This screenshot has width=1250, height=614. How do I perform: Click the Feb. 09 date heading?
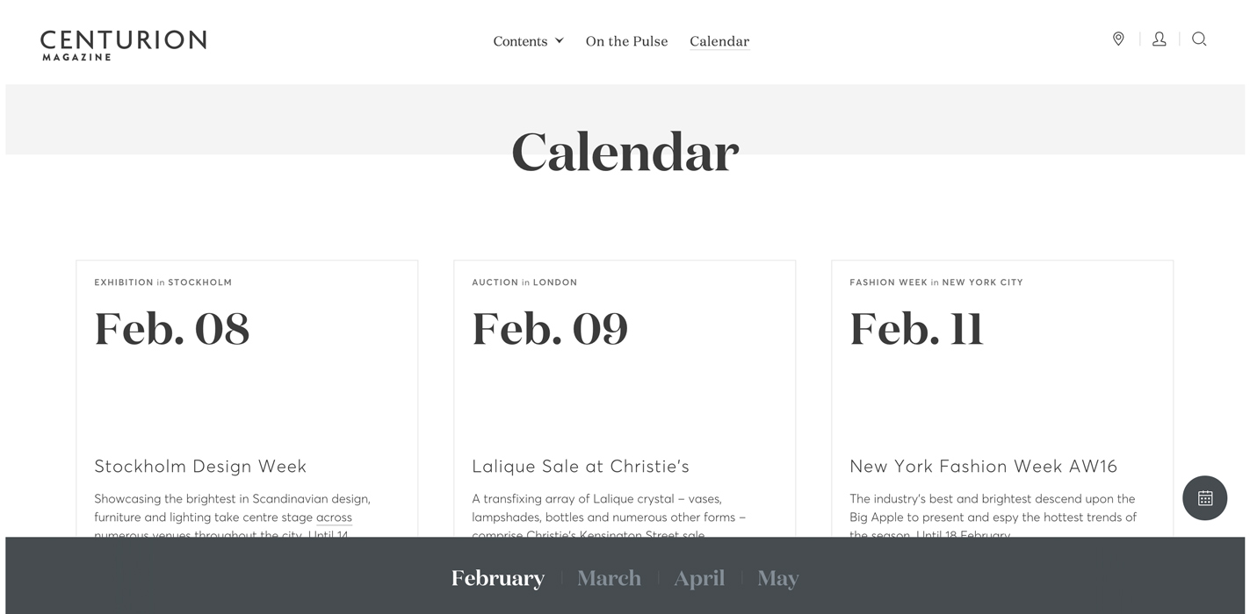[550, 329]
